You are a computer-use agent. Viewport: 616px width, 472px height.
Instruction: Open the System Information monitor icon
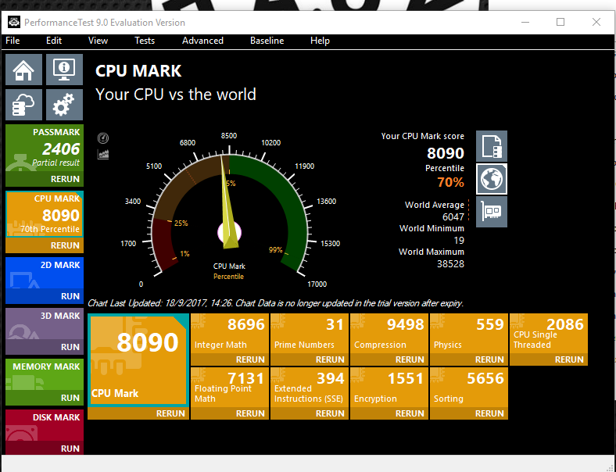[x=64, y=70]
